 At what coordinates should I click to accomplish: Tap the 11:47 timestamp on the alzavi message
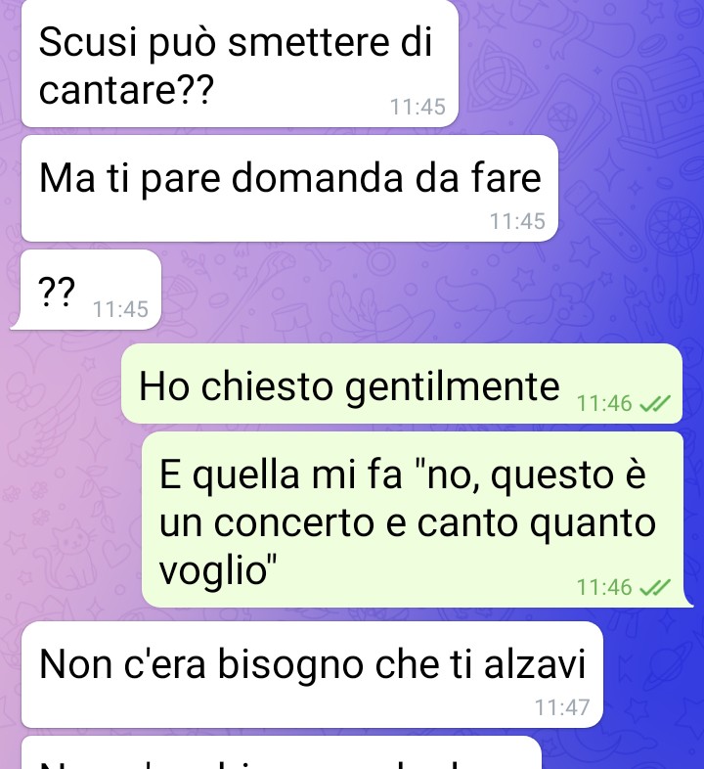tap(562, 707)
